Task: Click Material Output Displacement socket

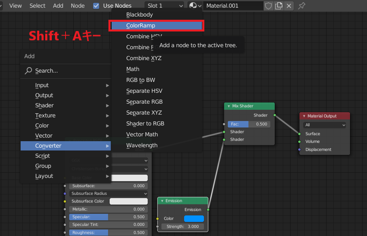Action: click(299, 149)
